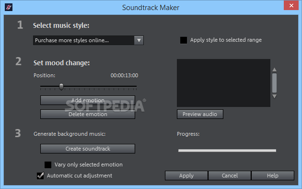Click the mood position slider handle
This screenshot has height=189, width=302.
(61, 87)
